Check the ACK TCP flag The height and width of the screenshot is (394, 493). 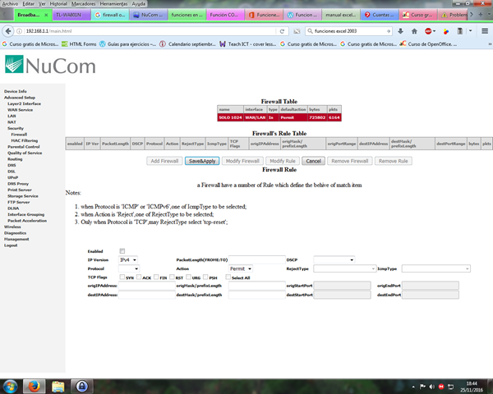(139, 277)
